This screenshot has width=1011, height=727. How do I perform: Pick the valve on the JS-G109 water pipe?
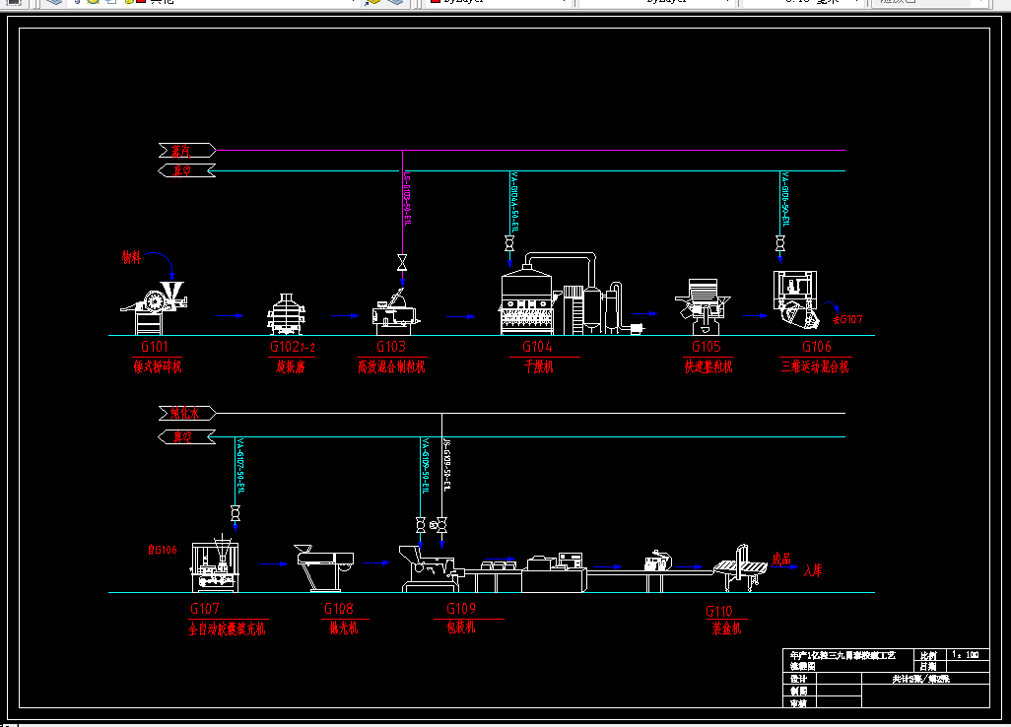click(441, 525)
